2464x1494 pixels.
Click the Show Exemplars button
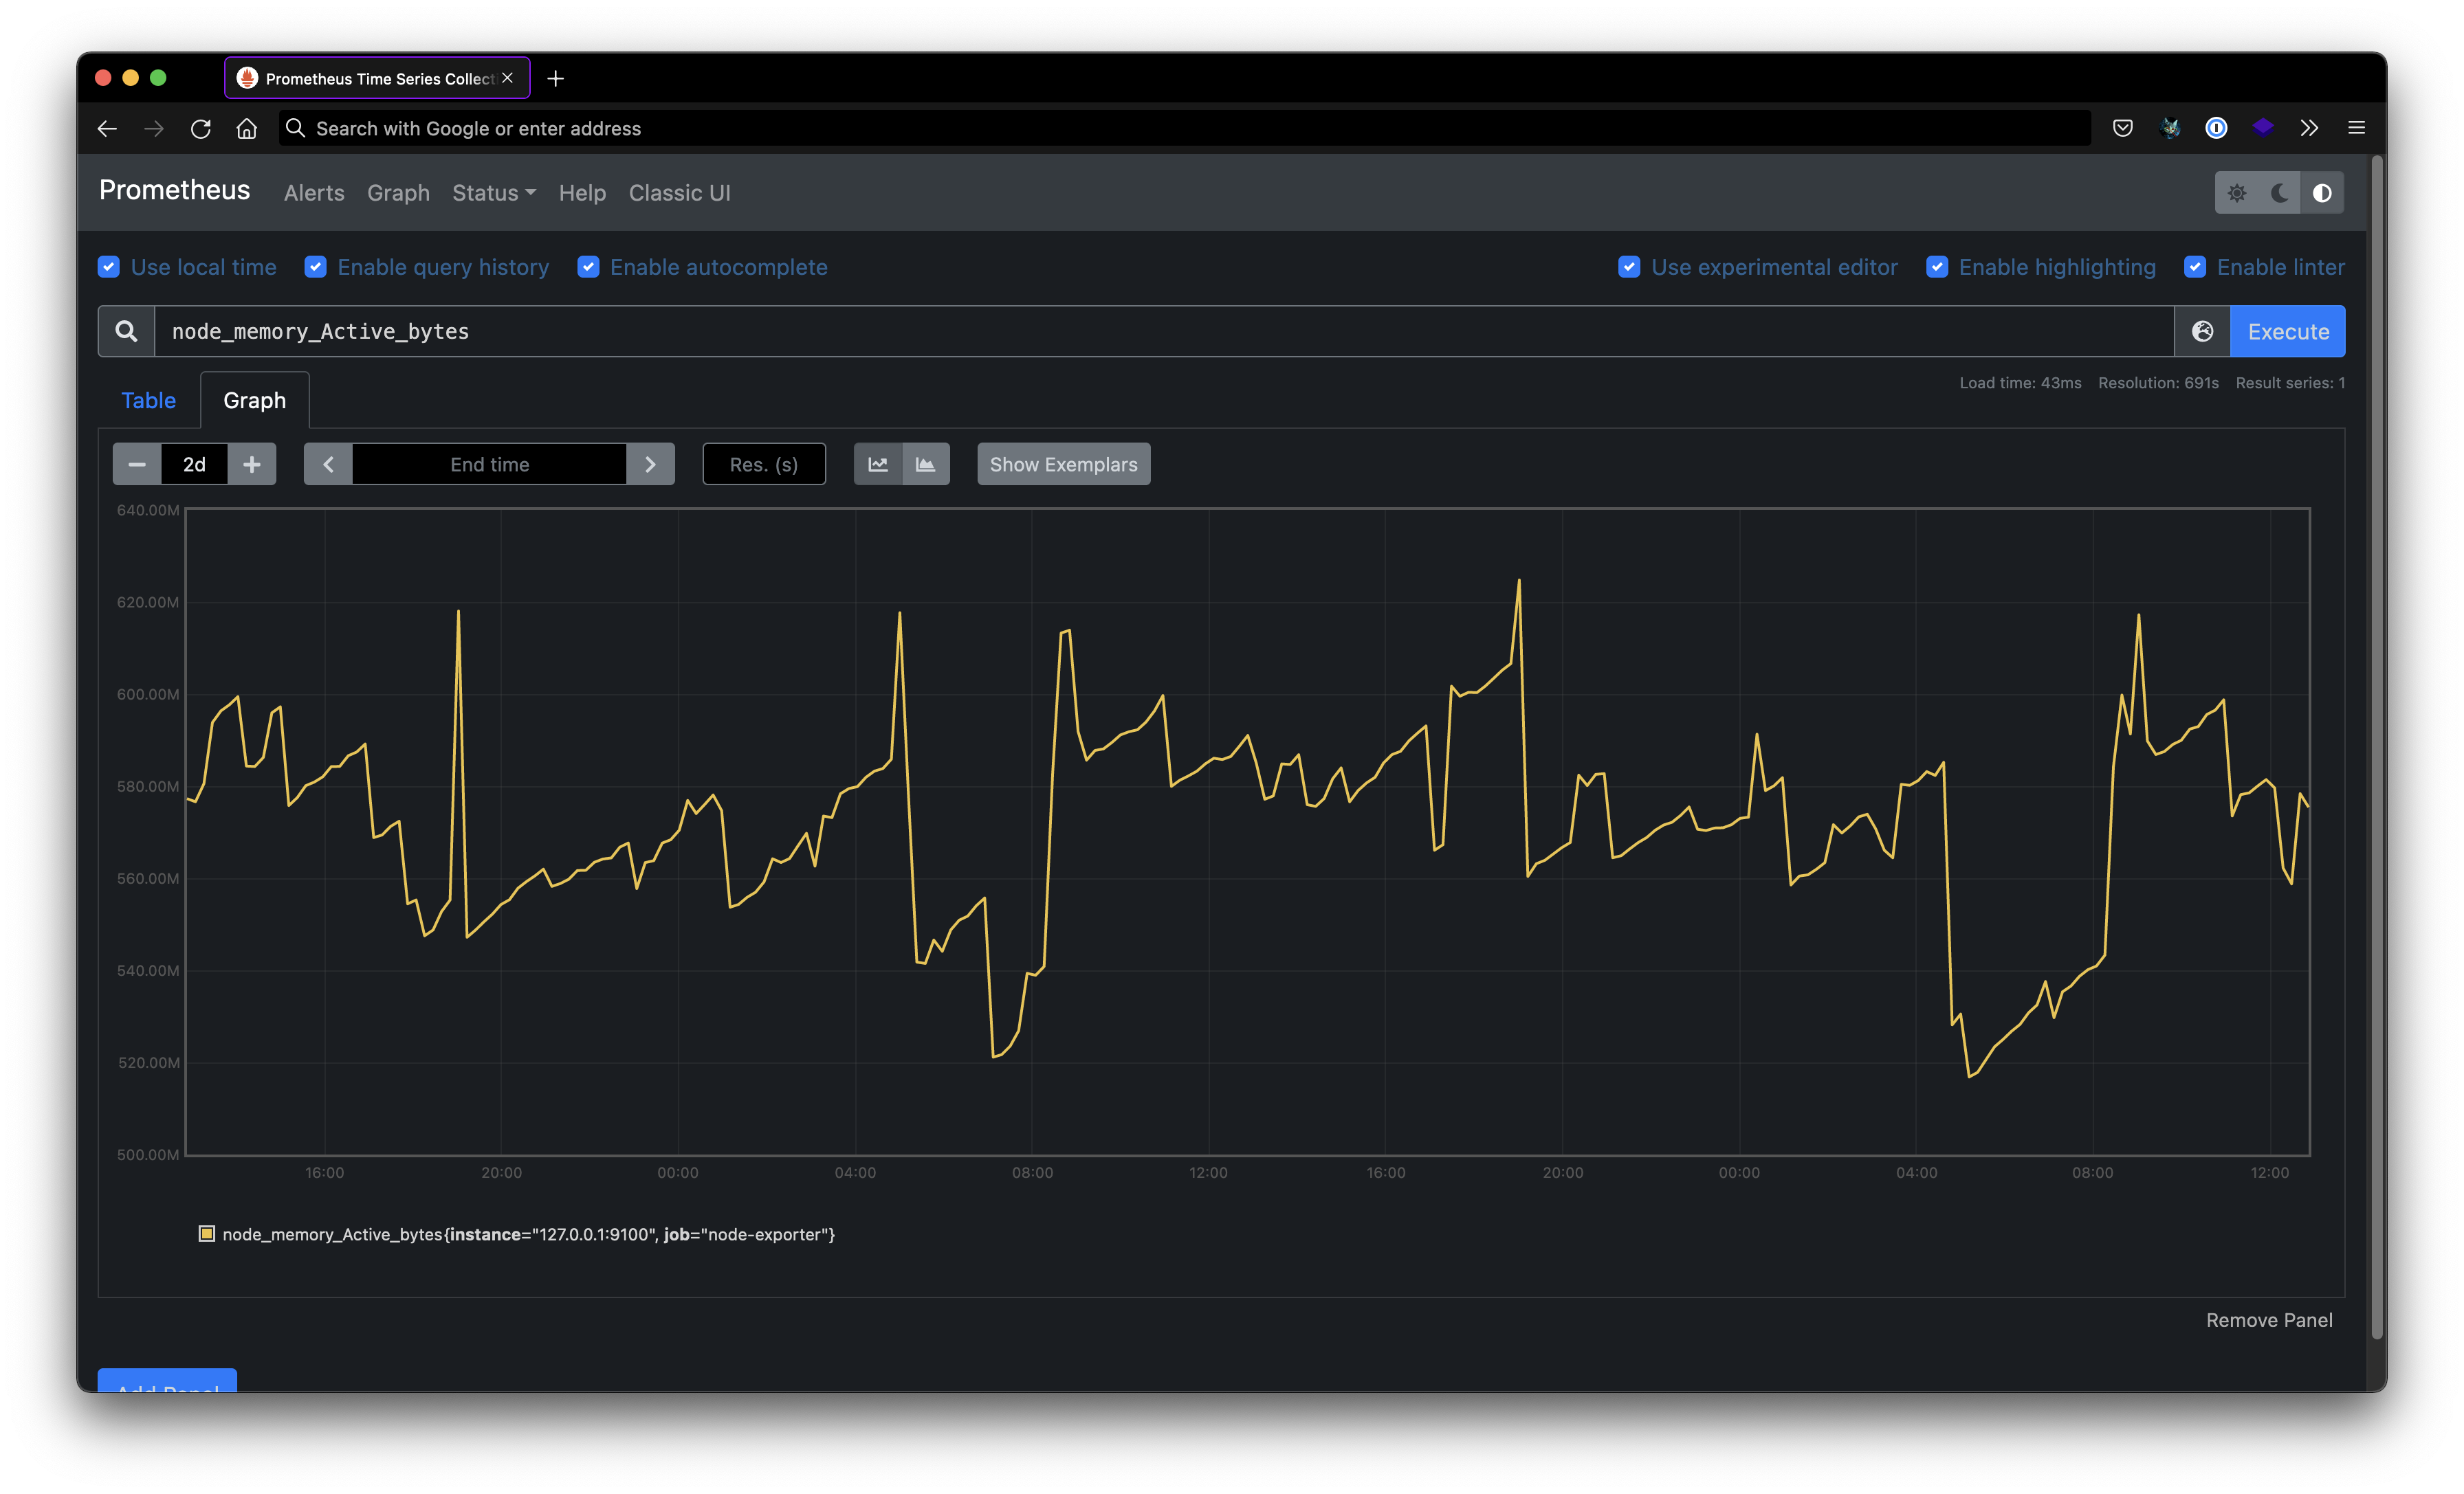[x=1063, y=464]
